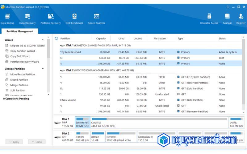Select the GPT (EFI System partition) row
247x154 pixels.
pos(151,77)
